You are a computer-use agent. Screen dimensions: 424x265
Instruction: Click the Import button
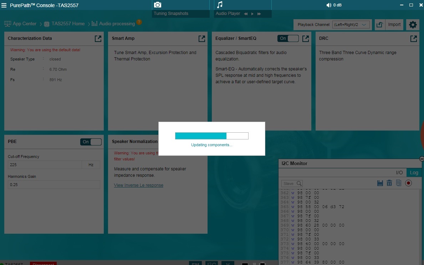tap(394, 25)
